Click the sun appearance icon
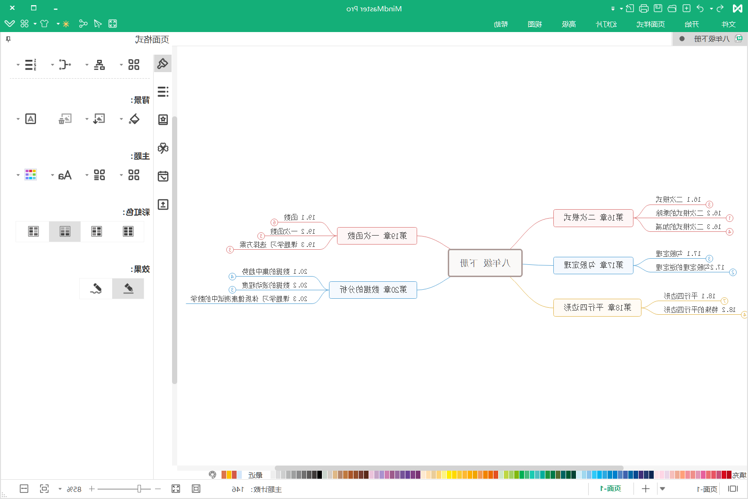This screenshot has height=499, width=748. 66,24
